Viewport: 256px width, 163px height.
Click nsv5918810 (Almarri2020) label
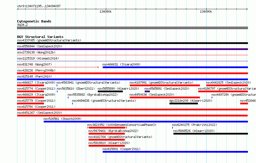(x=109, y=143)
